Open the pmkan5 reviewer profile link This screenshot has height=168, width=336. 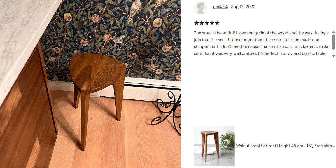[x=221, y=6]
